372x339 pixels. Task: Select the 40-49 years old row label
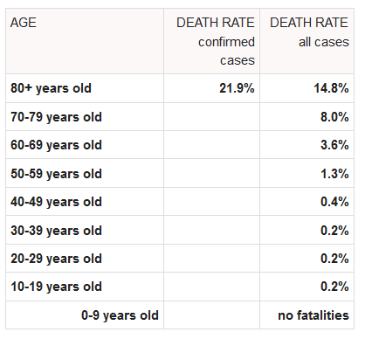[x=56, y=202]
